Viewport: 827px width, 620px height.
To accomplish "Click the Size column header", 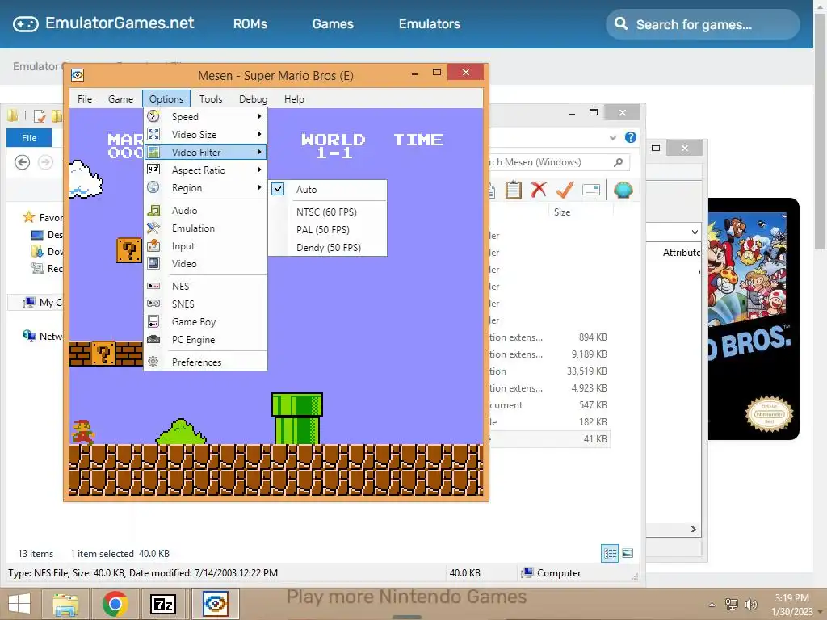I will [562, 212].
